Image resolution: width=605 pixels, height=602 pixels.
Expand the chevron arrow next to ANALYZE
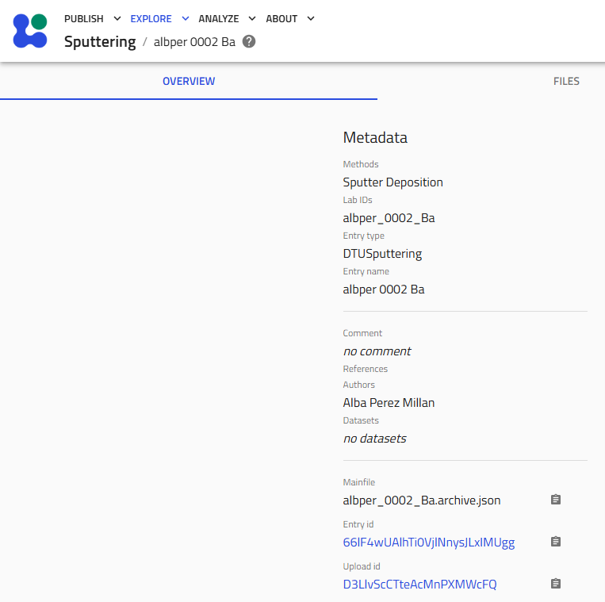[x=252, y=19]
